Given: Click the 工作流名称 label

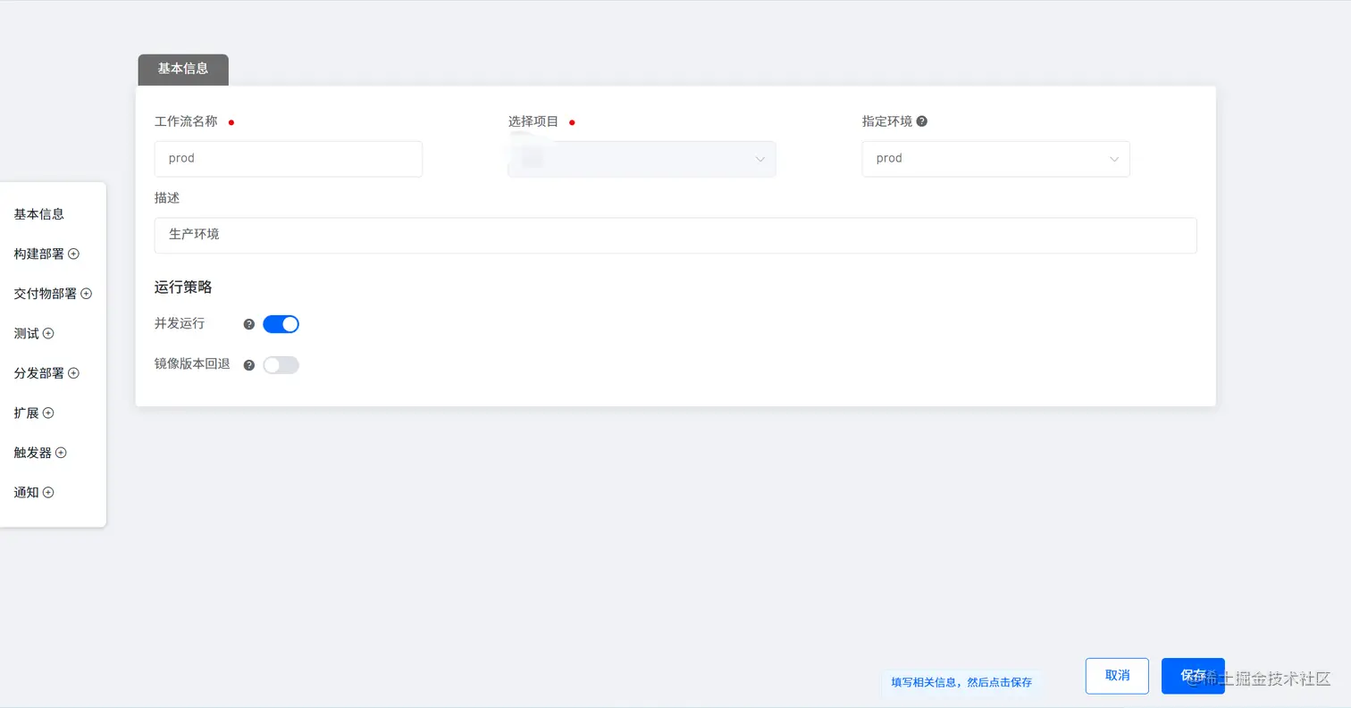Looking at the screenshot, I should pyautogui.click(x=186, y=121).
